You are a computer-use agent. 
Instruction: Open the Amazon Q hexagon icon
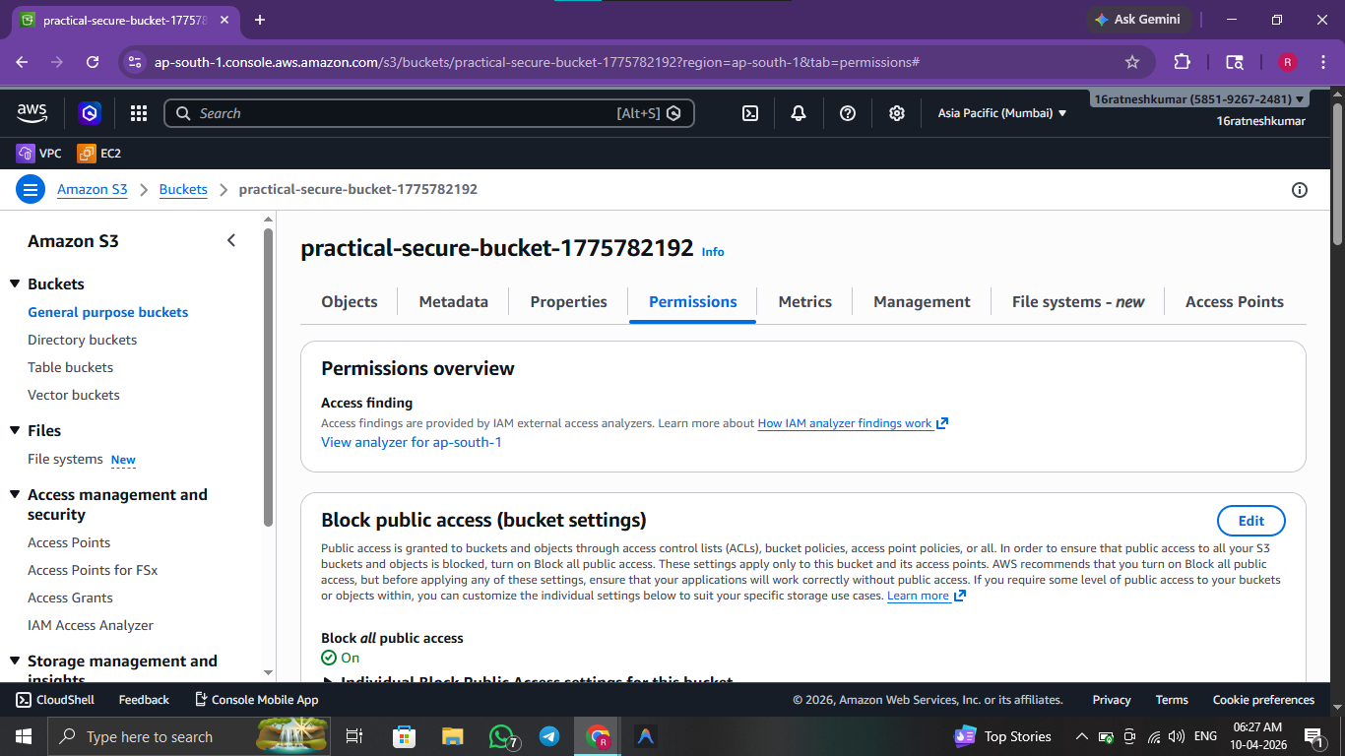(91, 113)
